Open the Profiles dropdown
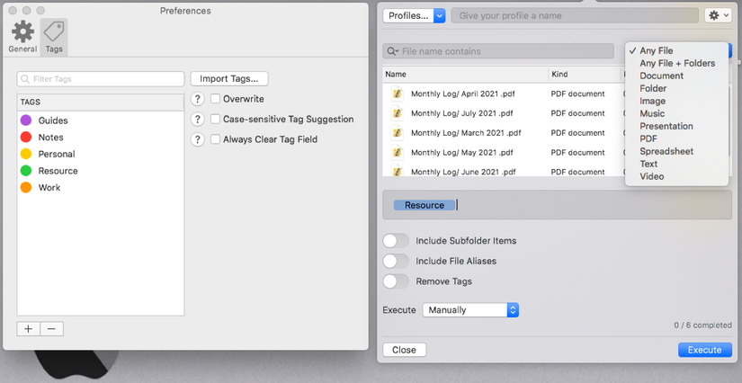The image size is (742, 383). pyautogui.click(x=414, y=15)
